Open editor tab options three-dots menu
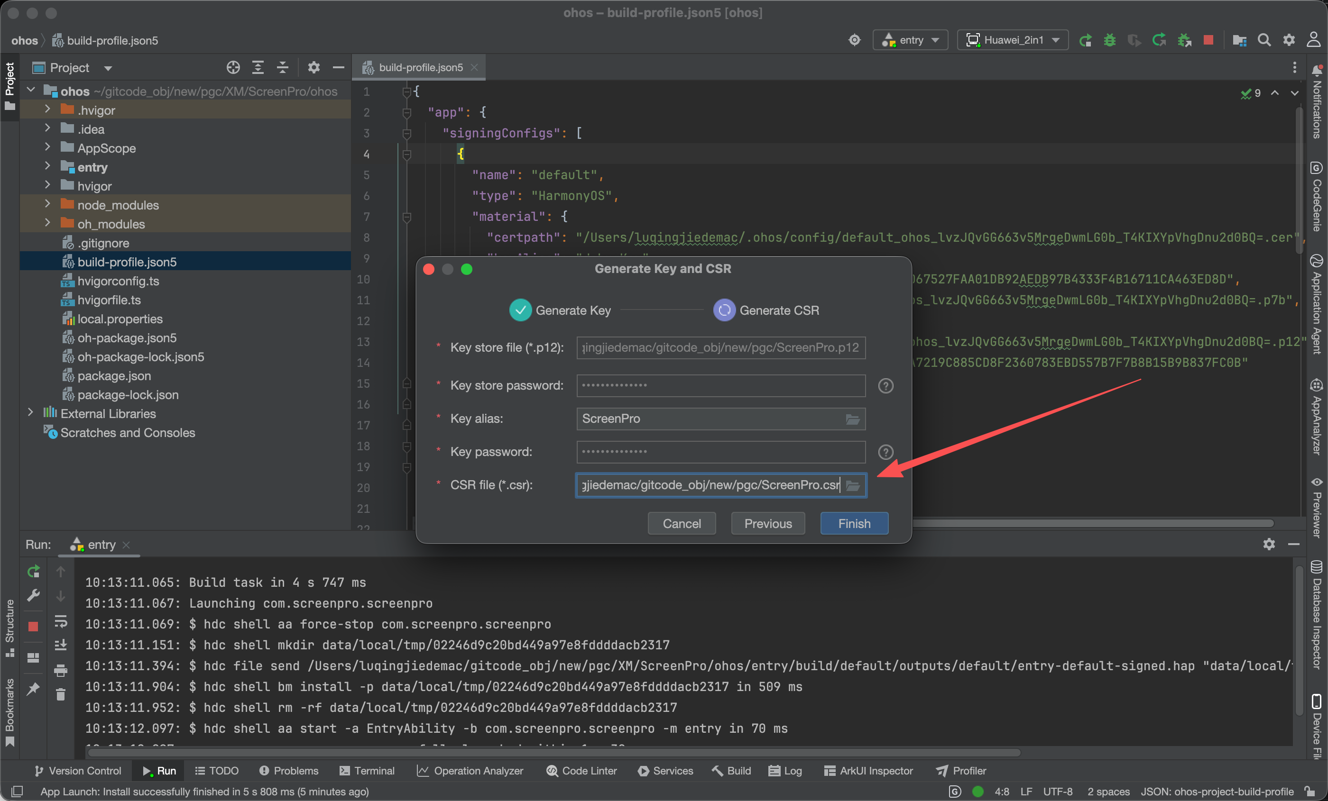This screenshot has width=1328, height=801. pyautogui.click(x=1295, y=67)
